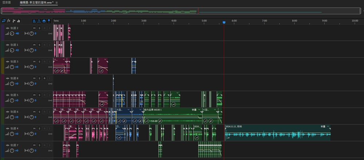Screen dimensions: 364x160
Task: Click the volume ramp icon on 轨道 3
Action: [7, 67]
